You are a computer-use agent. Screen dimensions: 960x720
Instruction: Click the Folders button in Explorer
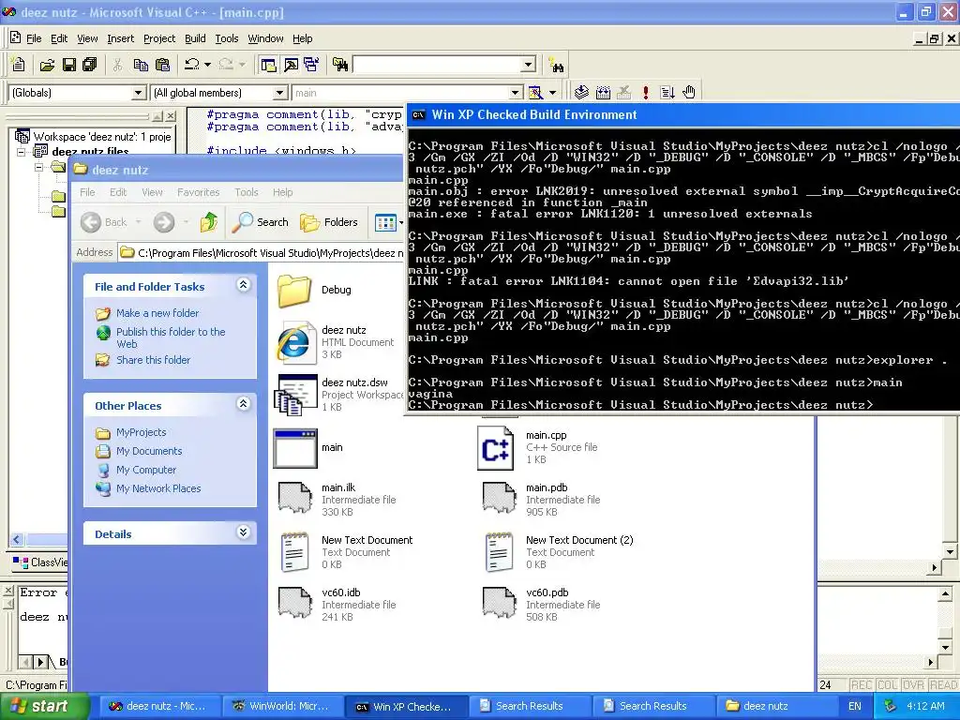point(329,222)
